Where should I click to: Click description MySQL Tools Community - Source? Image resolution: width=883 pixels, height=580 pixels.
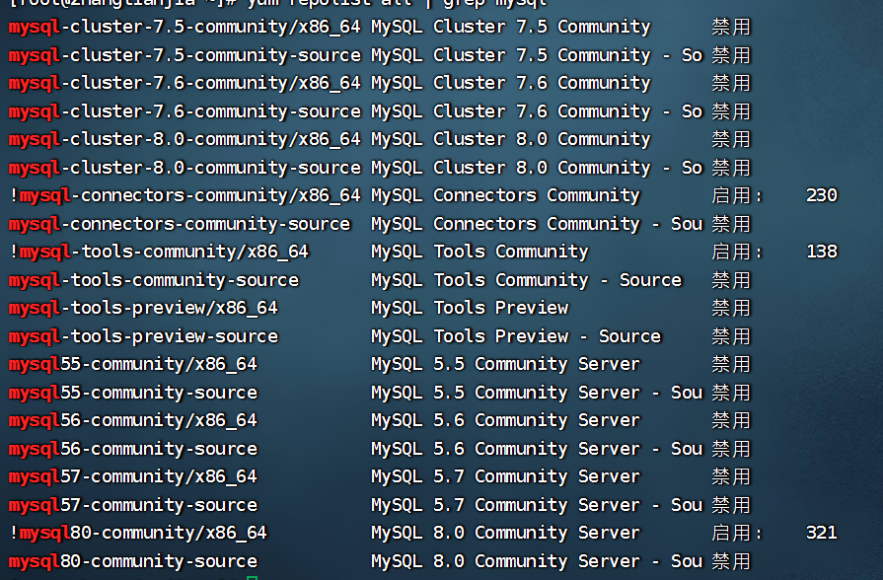[526, 280]
